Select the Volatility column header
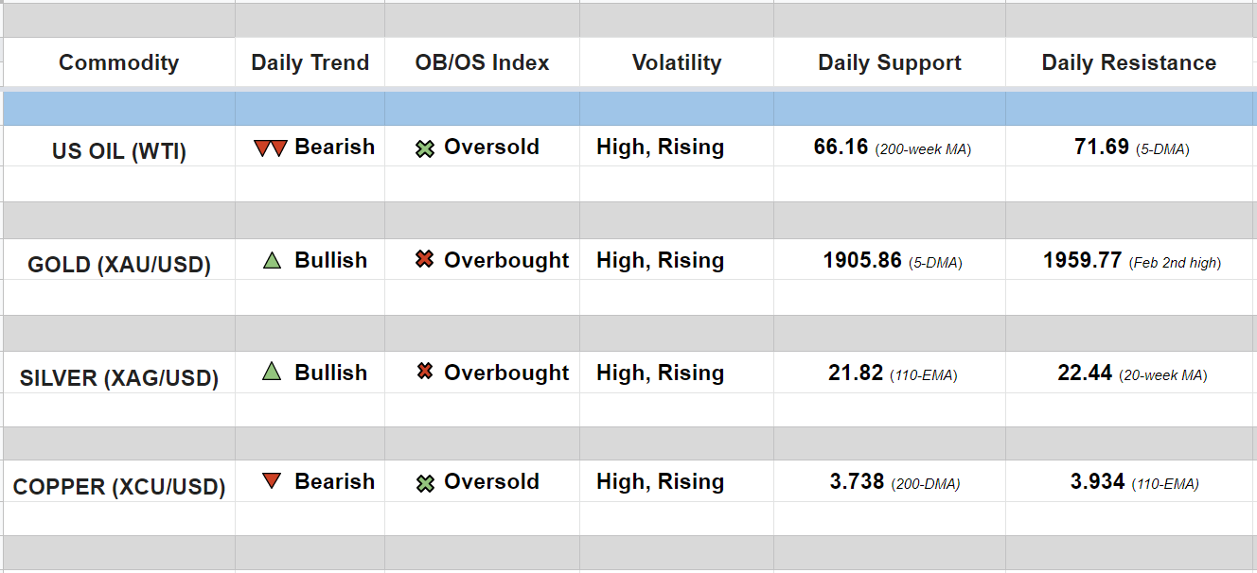The width and height of the screenshot is (1257, 573). click(676, 63)
